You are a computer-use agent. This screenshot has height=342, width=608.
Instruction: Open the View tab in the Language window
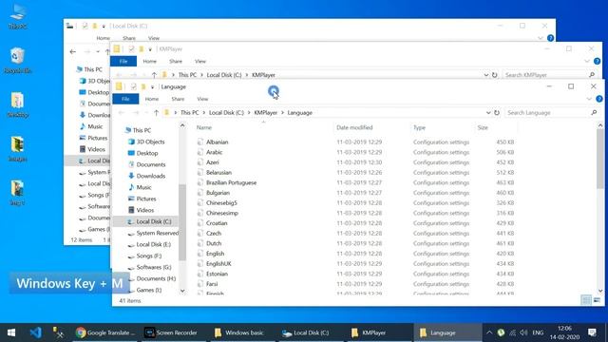(202, 99)
